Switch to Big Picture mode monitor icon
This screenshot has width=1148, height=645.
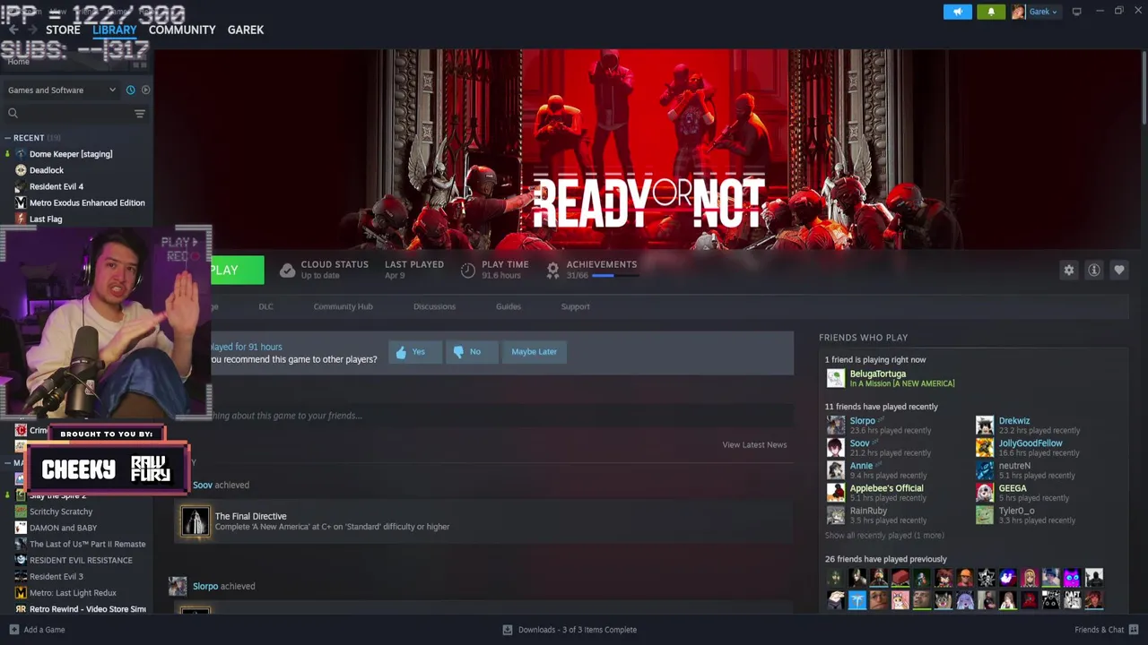(x=1076, y=12)
